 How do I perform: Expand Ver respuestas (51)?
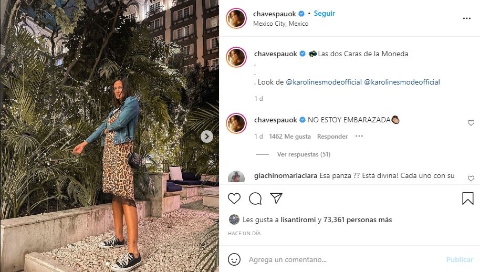304,154
